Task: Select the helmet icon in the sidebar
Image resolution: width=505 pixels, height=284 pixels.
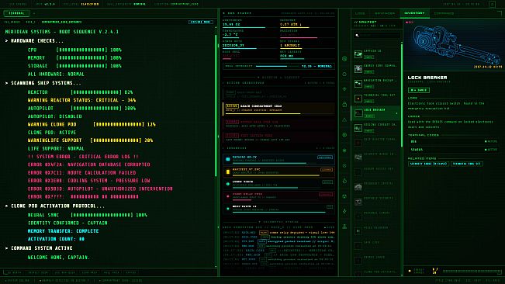Action: coord(344,74)
